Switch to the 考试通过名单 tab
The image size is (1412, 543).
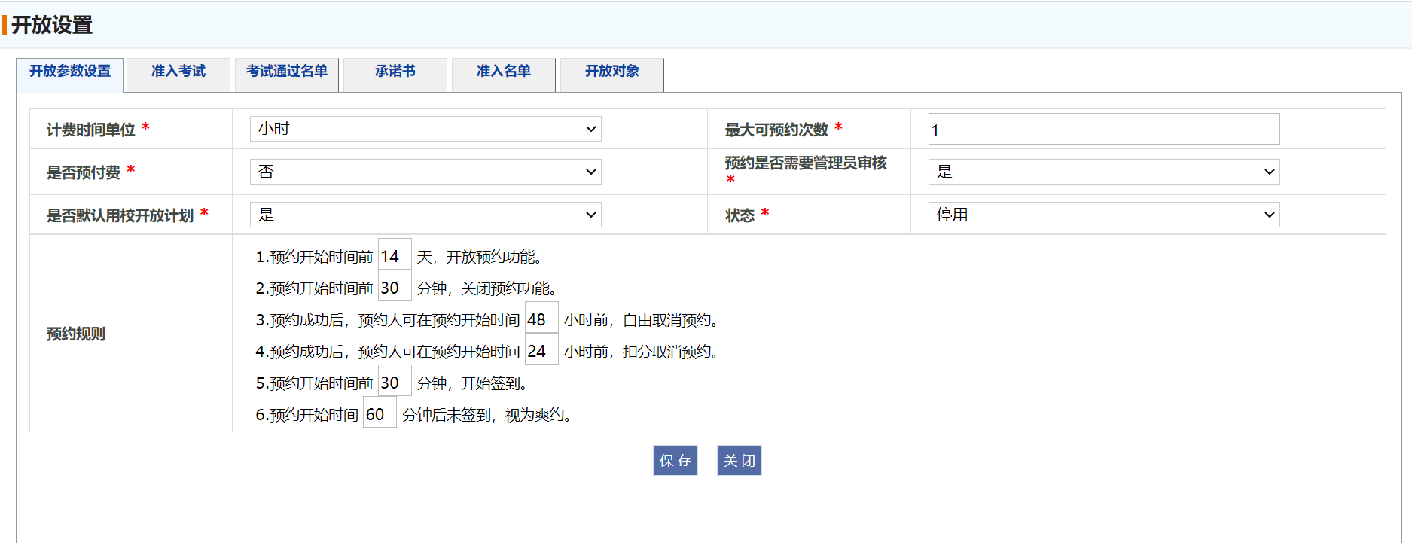[x=287, y=72]
